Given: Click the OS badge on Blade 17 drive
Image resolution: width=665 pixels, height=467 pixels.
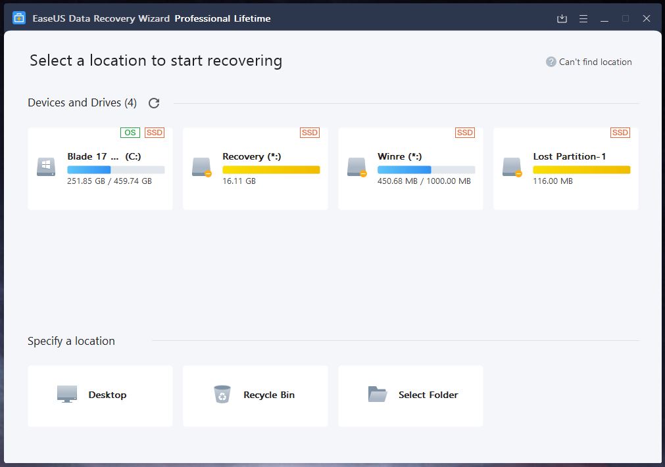Looking at the screenshot, I should pos(130,133).
